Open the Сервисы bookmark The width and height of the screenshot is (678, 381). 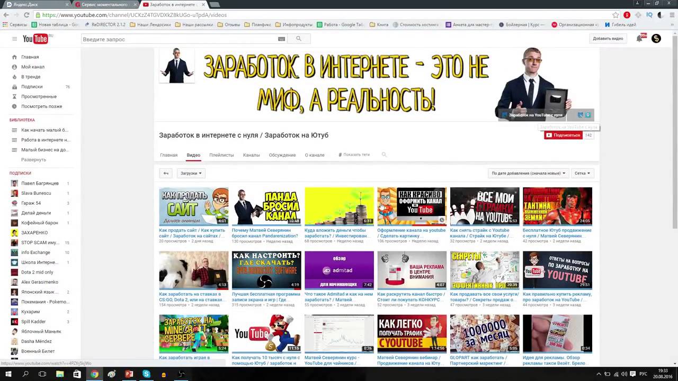click(15, 24)
